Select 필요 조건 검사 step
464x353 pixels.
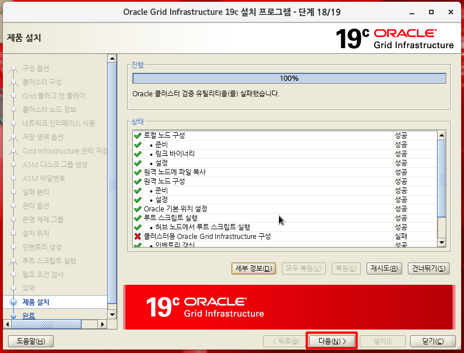(43, 274)
